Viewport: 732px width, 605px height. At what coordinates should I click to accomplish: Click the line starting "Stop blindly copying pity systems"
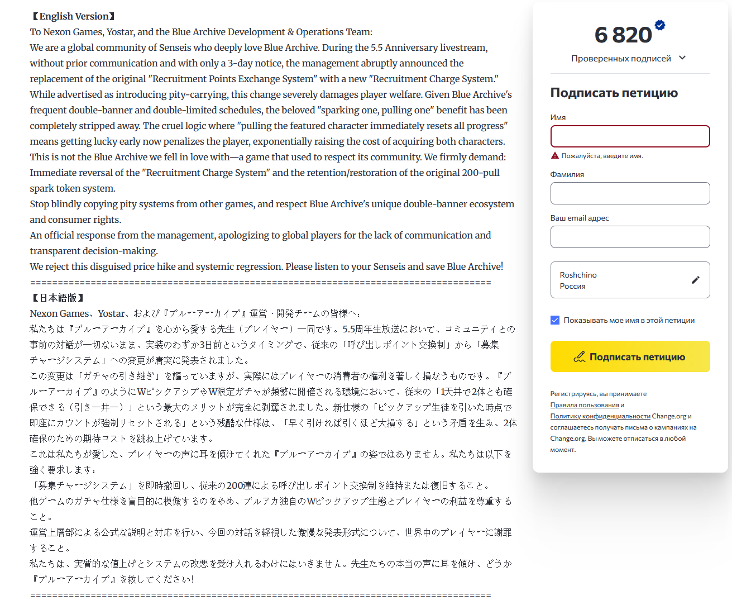click(x=272, y=204)
